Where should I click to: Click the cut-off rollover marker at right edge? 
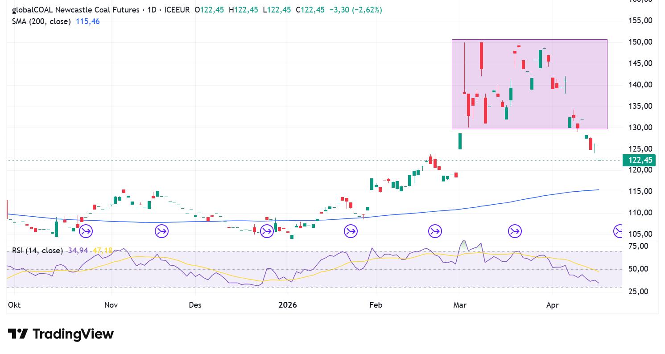(x=618, y=231)
